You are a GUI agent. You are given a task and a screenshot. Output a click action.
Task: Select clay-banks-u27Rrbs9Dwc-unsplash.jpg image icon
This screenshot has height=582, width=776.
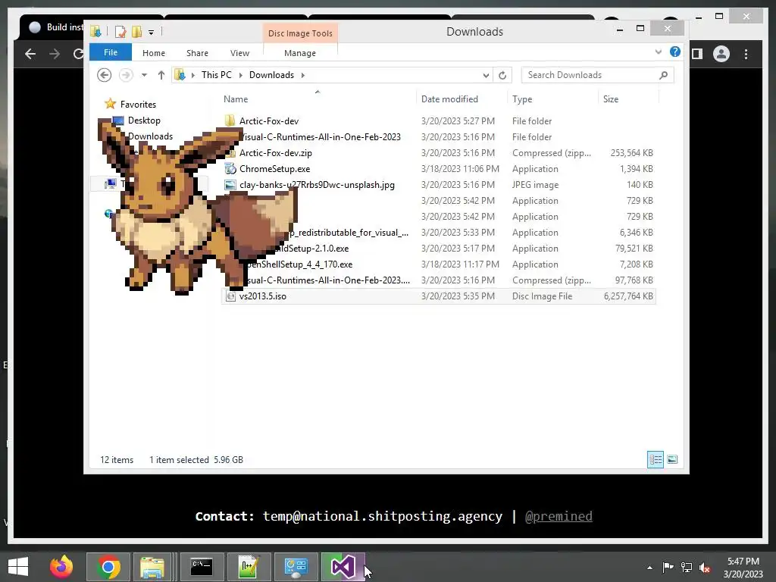coord(230,185)
